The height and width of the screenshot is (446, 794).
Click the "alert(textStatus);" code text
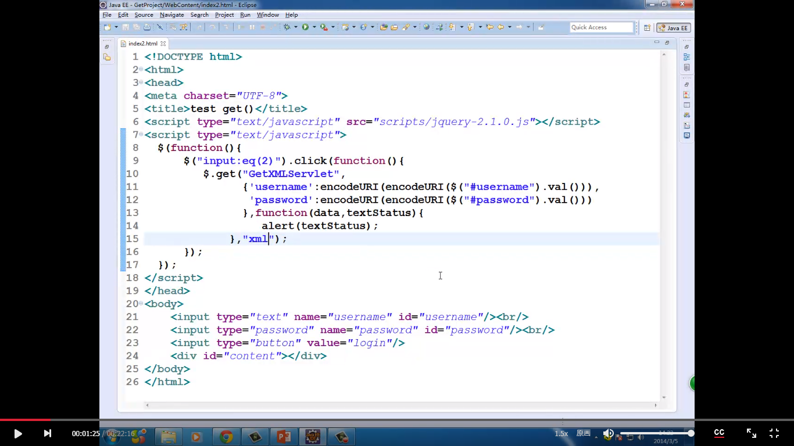(320, 226)
